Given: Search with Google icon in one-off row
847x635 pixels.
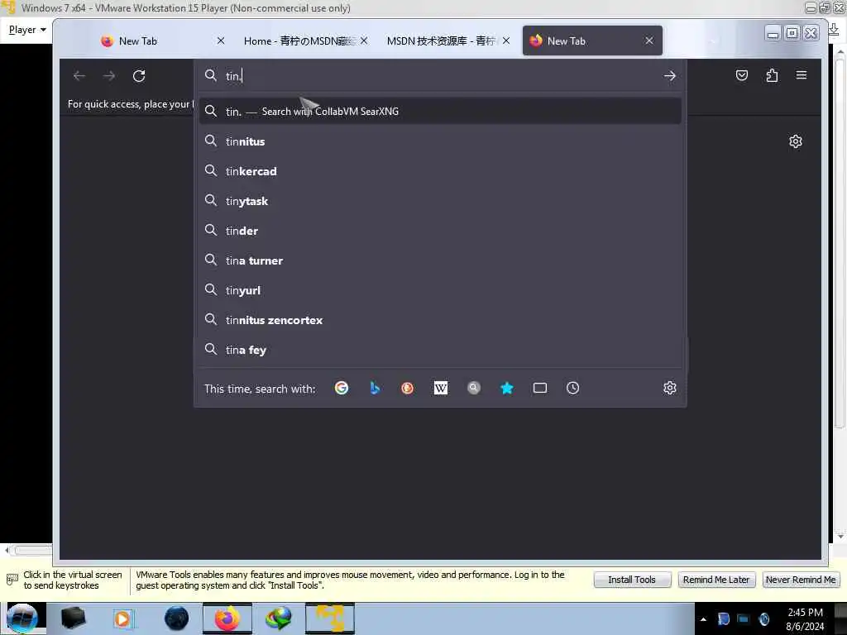Looking at the screenshot, I should [342, 388].
